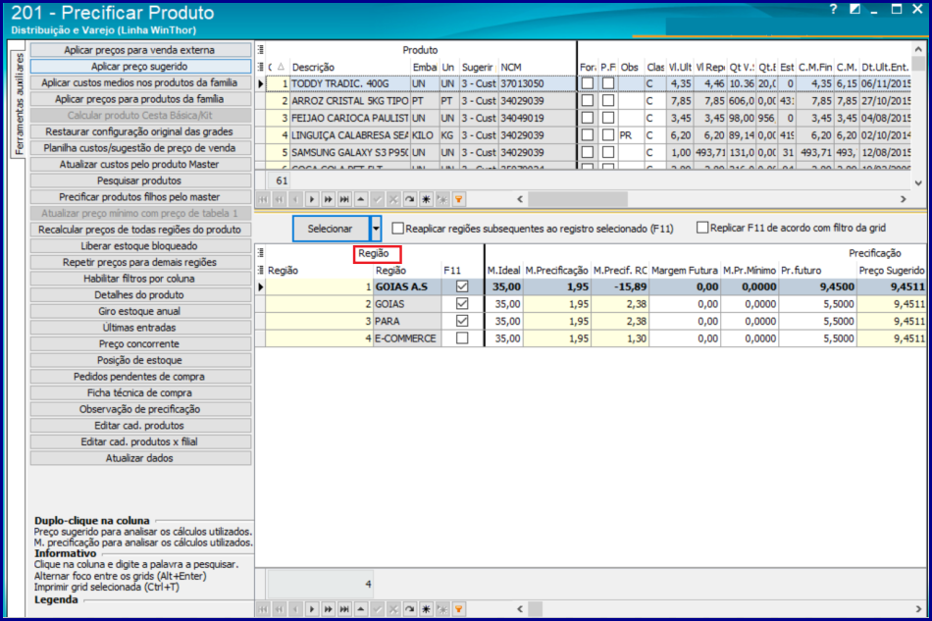Open the help question mark in title bar

[833, 9]
